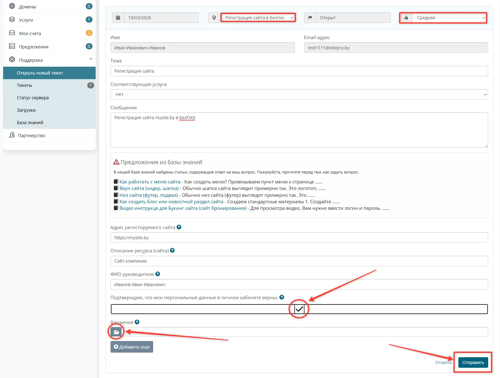Click help icon next to Вложения label
This screenshot has width=500, height=378.
point(137,322)
